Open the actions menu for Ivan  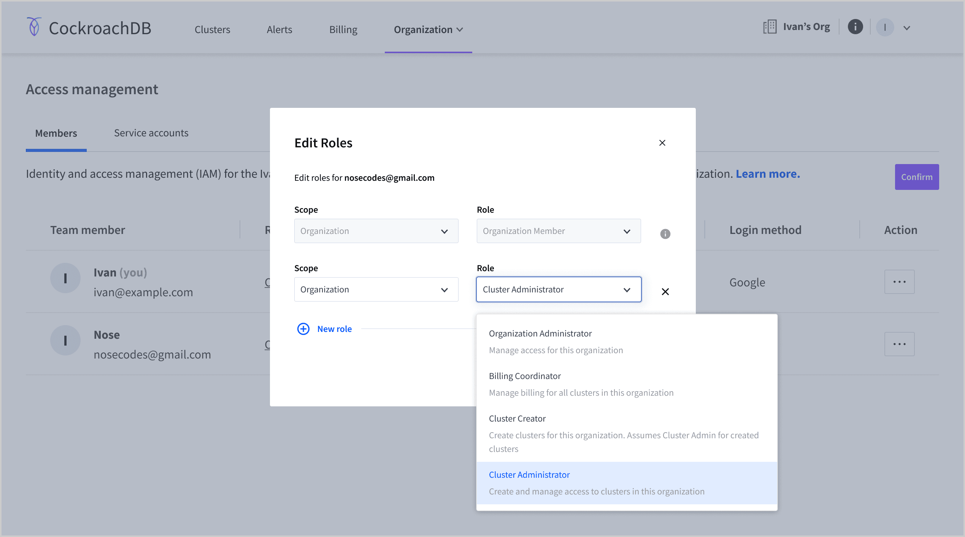(900, 282)
